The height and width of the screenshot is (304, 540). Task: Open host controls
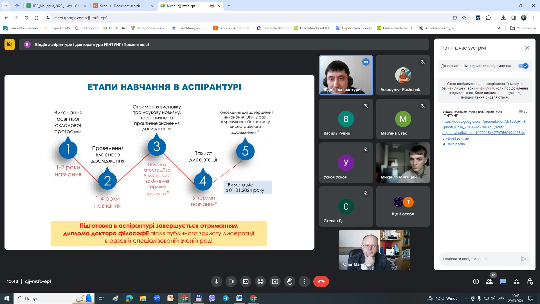click(x=530, y=281)
